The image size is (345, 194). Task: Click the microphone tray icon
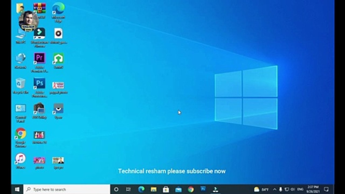281,189
